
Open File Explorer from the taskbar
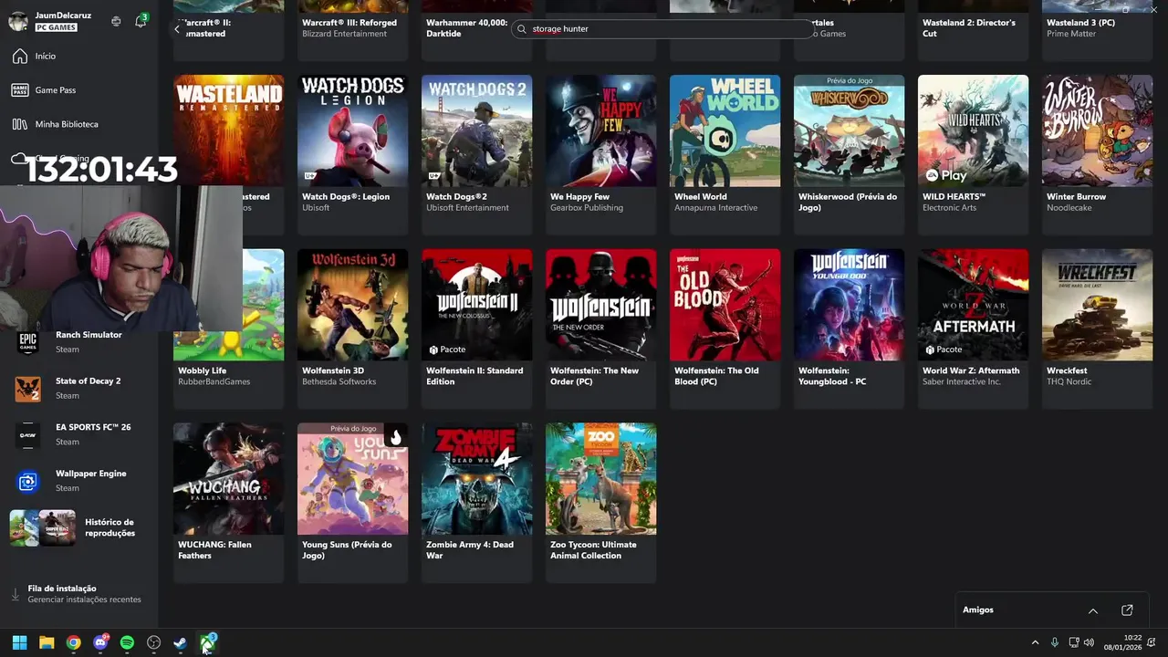pyautogui.click(x=47, y=642)
